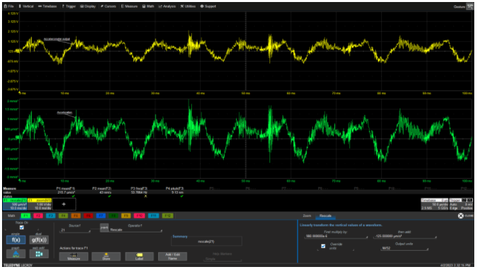Open the Output units field
This screenshot has width=477, height=269.
[404, 248]
